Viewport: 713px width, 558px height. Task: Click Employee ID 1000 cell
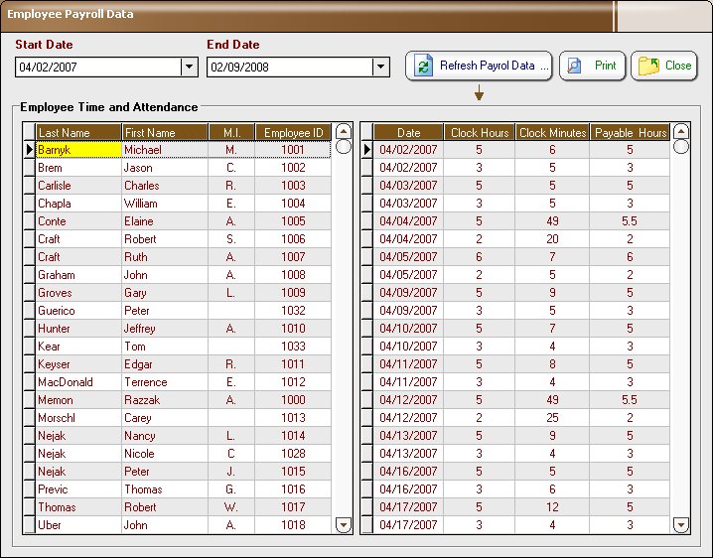pyautogui.click(x=293, y=400)
